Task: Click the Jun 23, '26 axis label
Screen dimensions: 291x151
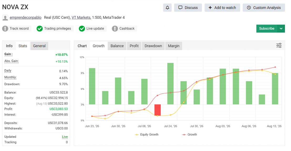Action: (x=92, y=126)
